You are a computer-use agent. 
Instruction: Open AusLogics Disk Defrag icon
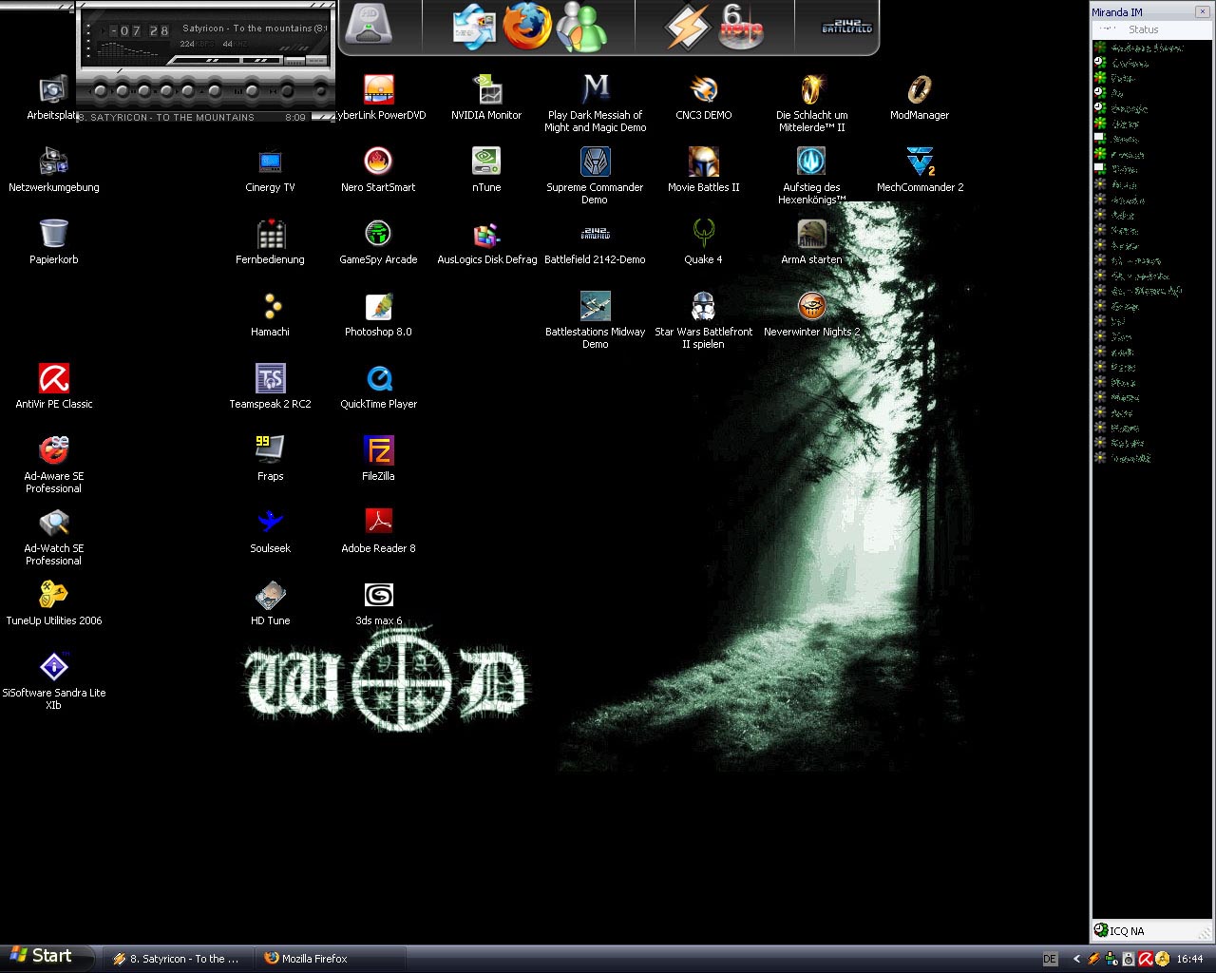click(x=486, y=241)
